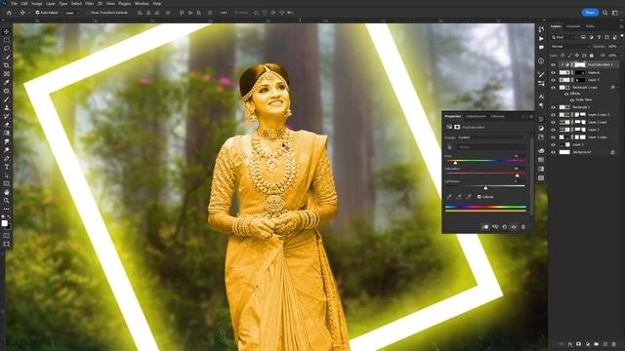Screen dimensions: 625x351
Task: Click the Hue/Saturation 1 layer mask thumbnail
Action: click(579, 64)
